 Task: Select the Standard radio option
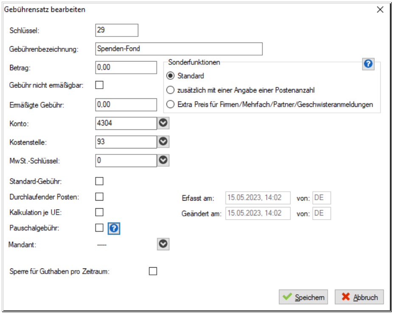tap(171, 75)
